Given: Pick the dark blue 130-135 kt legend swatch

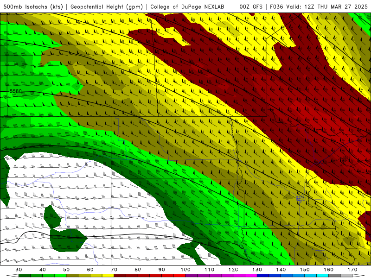Looking at the screenshot, I should coord(263,276).
